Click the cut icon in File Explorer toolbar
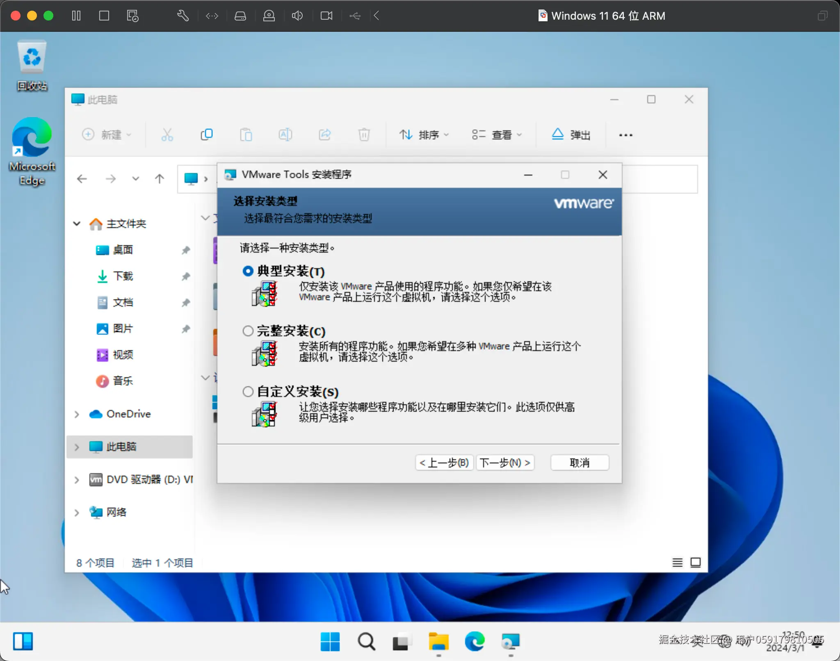Screen dimensions: 840x661 coord(167,134)
